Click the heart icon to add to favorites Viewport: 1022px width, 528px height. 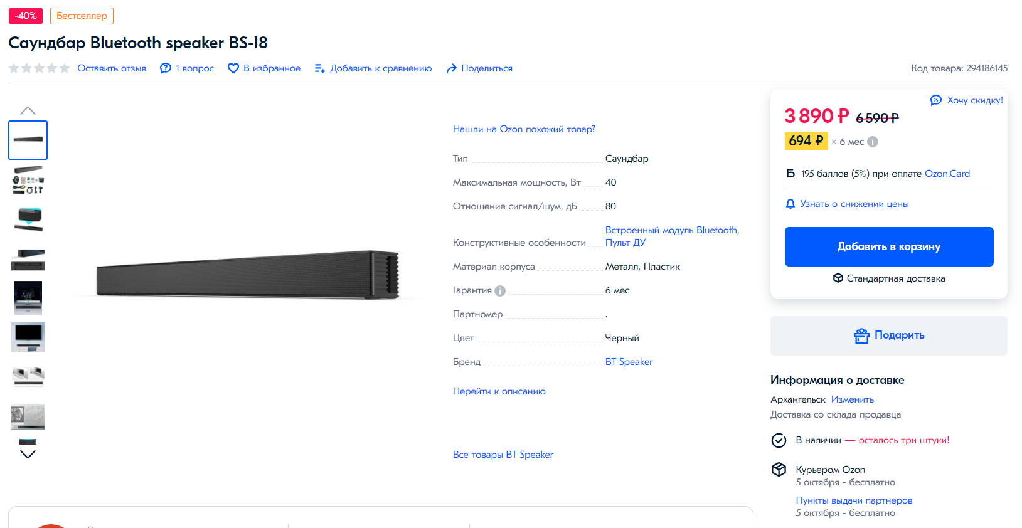point(233,68)
